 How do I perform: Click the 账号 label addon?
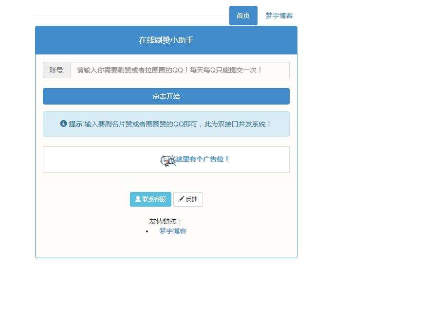(56, 70)
